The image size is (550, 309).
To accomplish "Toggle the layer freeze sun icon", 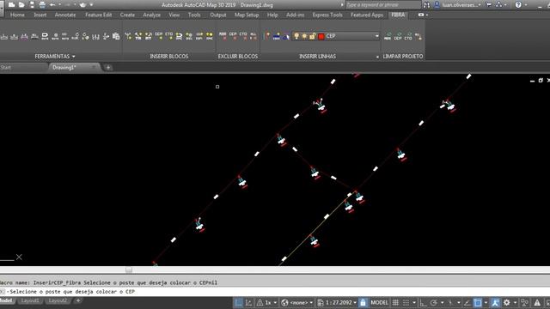I will pos(304,36).
